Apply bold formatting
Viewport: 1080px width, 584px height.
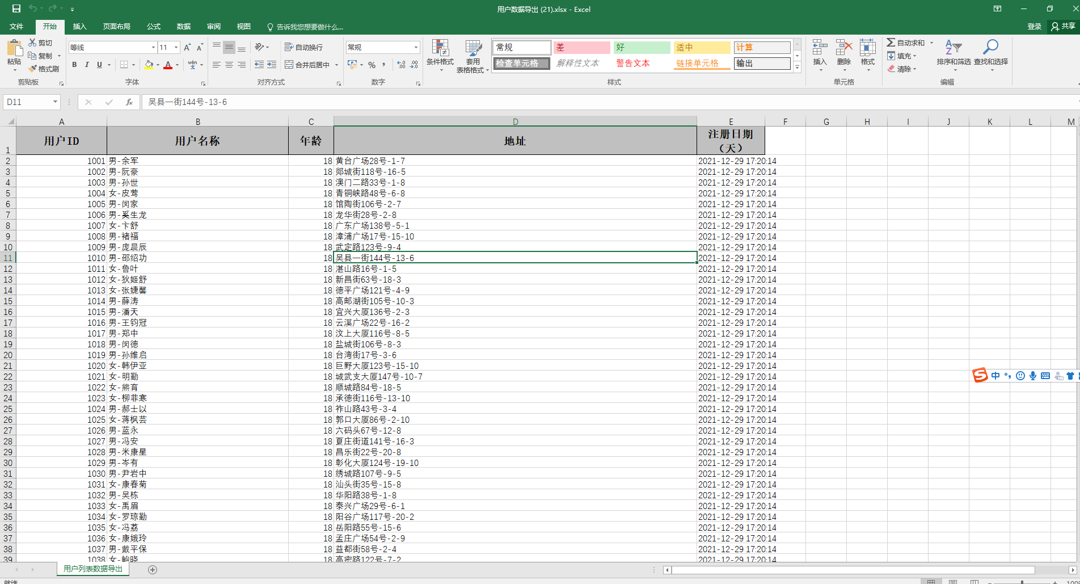74,64
